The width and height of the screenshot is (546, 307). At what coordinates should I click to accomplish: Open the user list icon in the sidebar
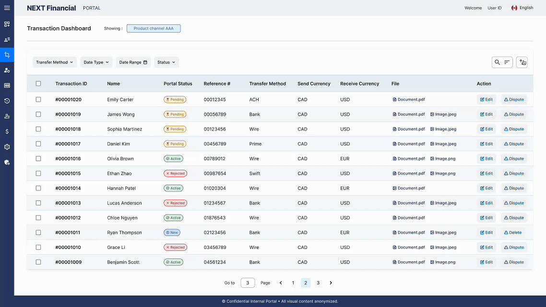pos(7,39)
